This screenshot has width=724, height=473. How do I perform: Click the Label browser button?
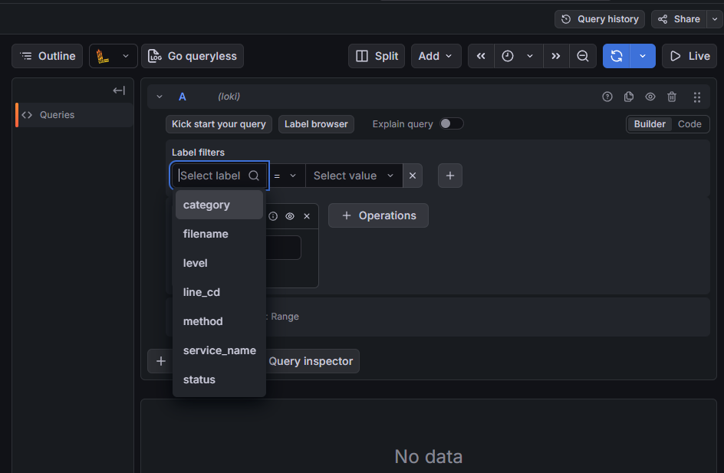tap(316, 123)
